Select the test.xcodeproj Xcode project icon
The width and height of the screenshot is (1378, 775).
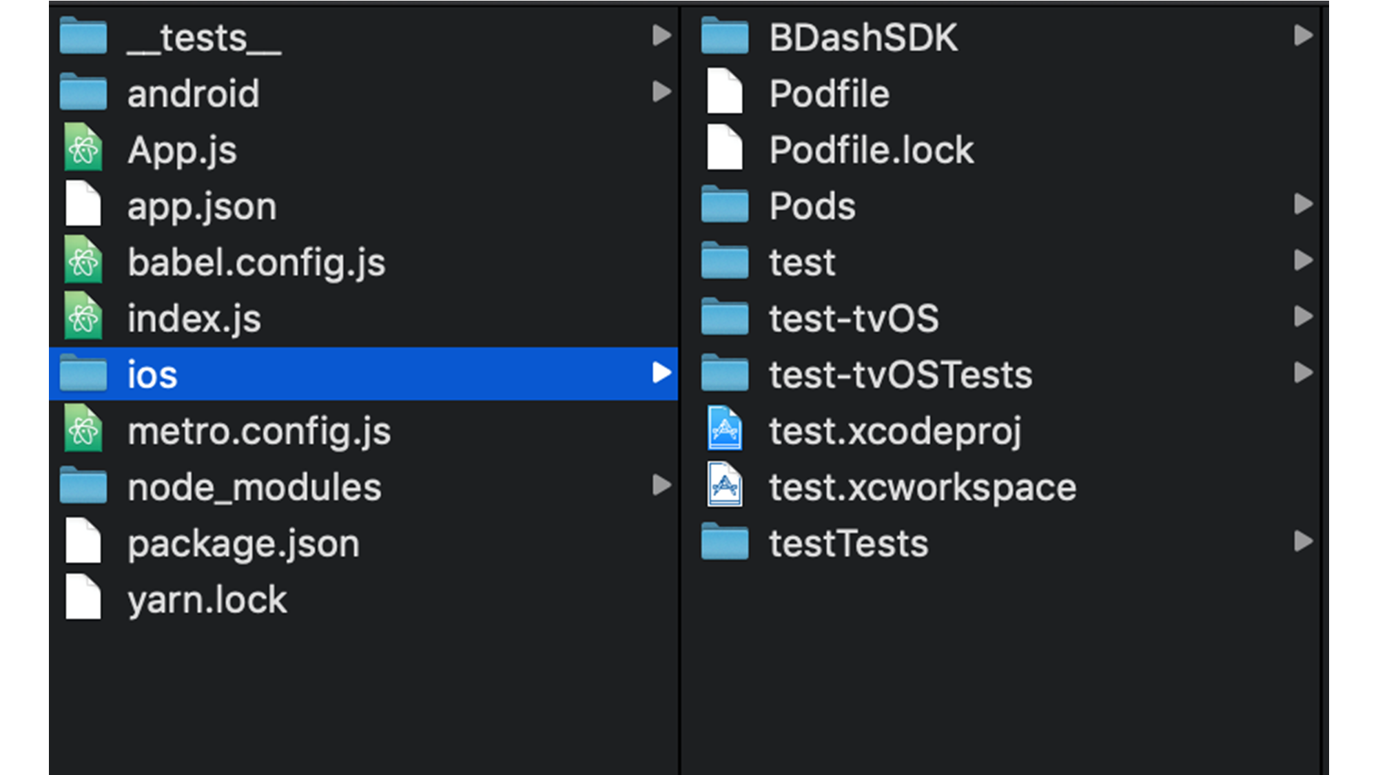pos(725,429)
